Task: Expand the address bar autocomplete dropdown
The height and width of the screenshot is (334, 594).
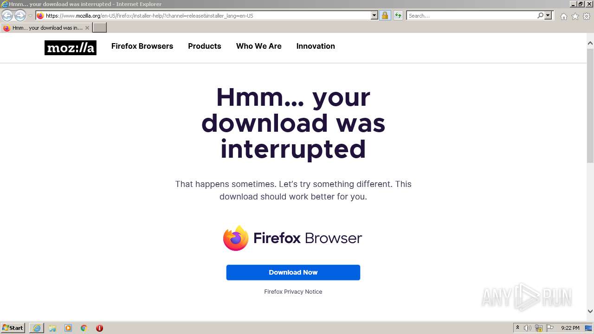Action: pos(374,16)
